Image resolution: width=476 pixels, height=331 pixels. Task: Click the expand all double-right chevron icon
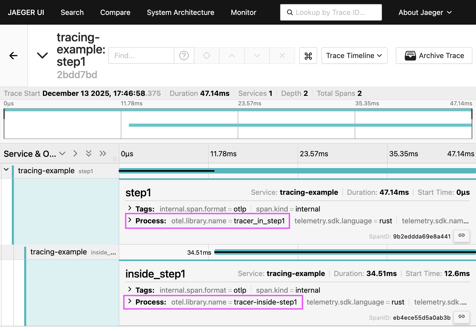tap(103, 154)
